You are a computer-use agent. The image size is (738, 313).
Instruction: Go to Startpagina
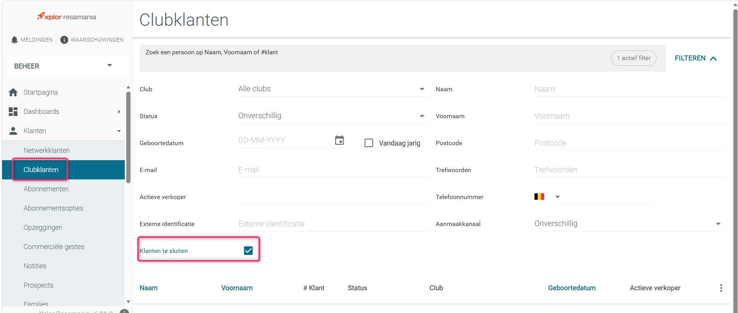41,92
